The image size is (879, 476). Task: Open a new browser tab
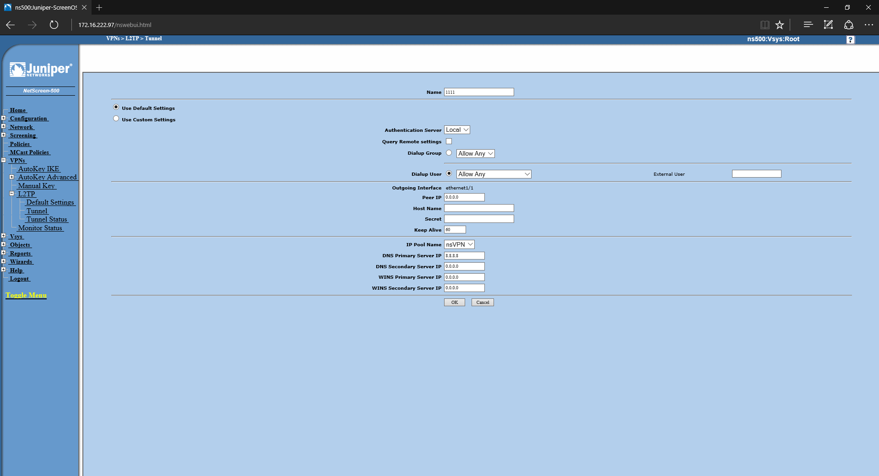click(99, 7)
